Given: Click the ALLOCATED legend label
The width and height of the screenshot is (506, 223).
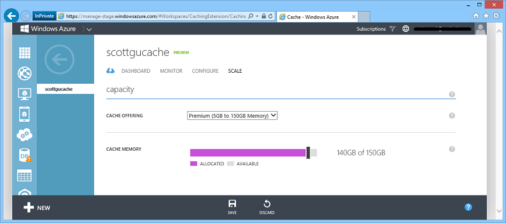Looking at the screenshot, I should pos(212,164).
